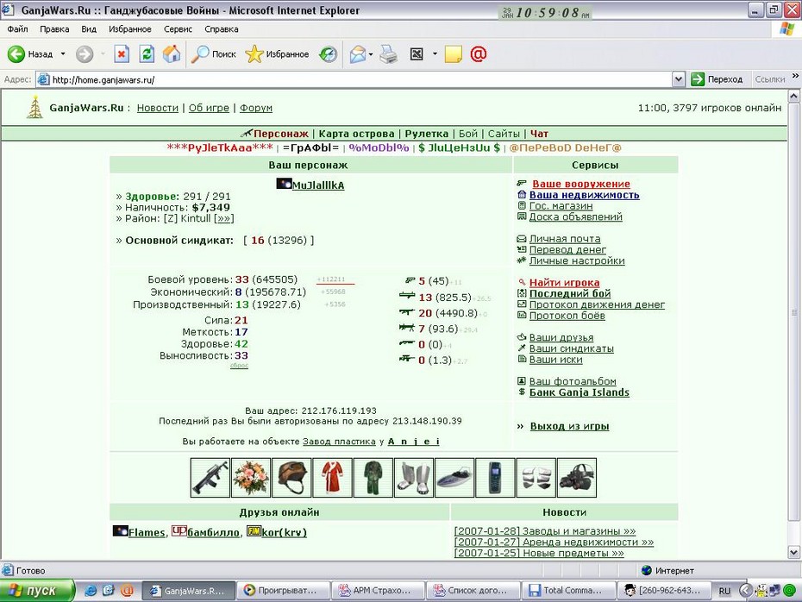Click the night vision goggles item
Image resolution: width=802 pixels, height=602 pixels.
click(577, 478)
